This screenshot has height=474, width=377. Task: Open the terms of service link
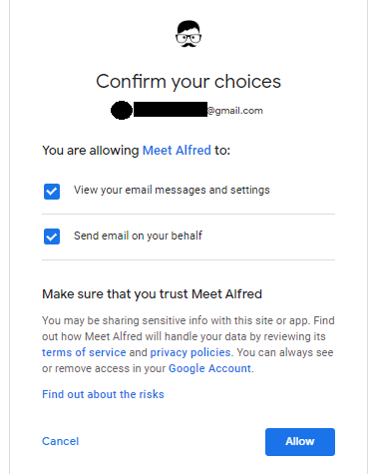coord(84,352)
